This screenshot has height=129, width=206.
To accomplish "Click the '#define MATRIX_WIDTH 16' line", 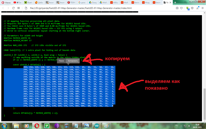I will click(17, 38).
